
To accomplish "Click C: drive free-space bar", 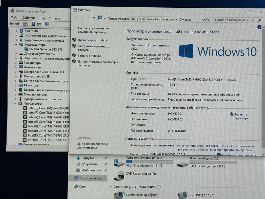I will pyautogui.click(x=149, y=162).
